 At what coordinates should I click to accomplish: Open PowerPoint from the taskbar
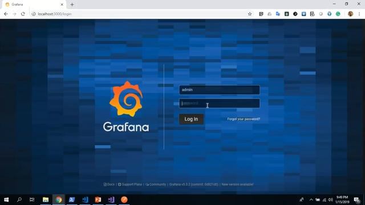98,200
